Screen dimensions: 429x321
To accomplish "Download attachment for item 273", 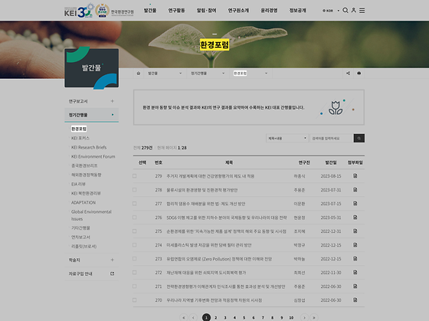I will [x=355, y=259].
